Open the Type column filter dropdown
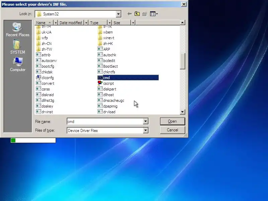The image size is (268, 201). point(110,22)
